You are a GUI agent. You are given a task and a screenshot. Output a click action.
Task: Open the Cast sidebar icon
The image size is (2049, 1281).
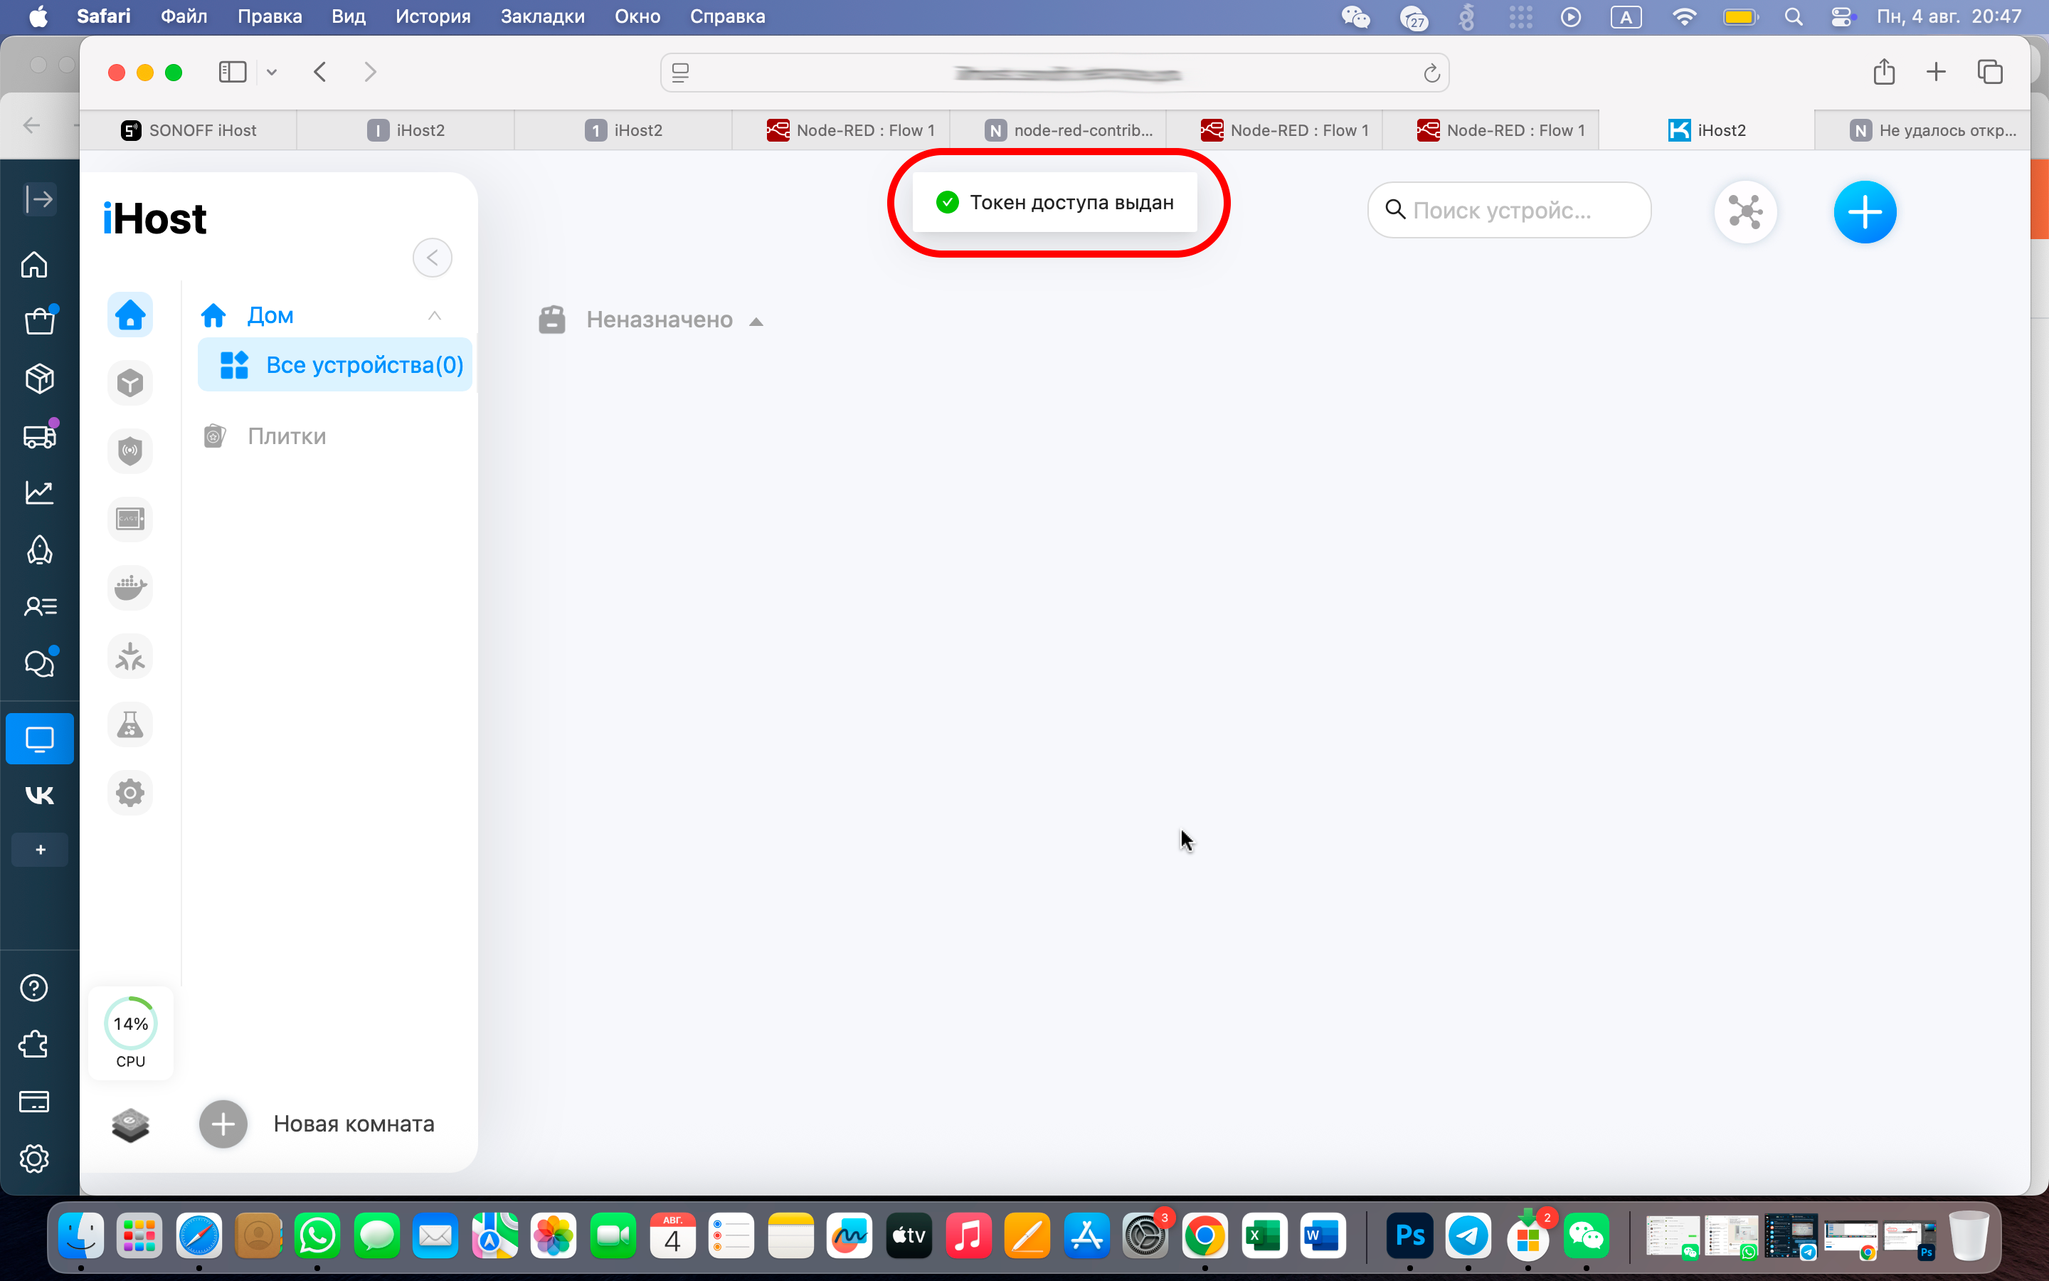pyautogui.click(x=129, y=519)
